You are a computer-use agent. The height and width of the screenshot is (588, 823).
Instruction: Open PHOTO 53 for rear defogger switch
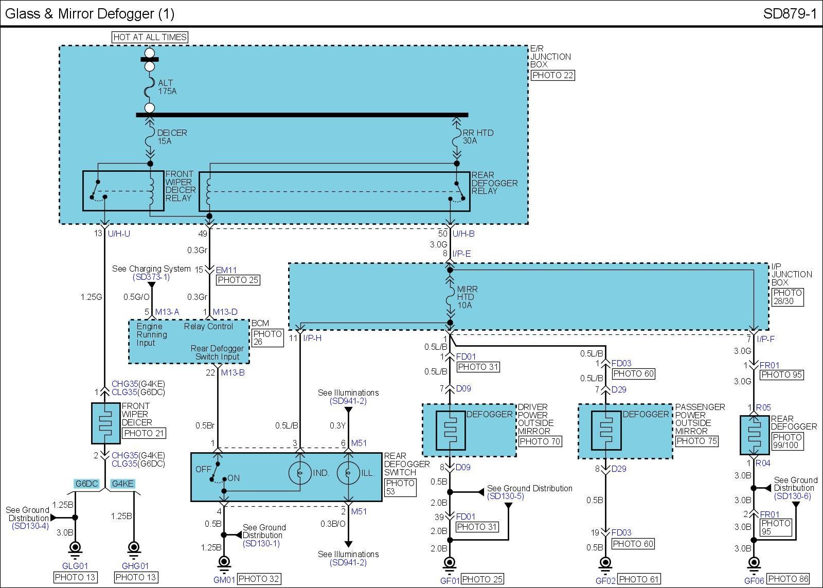400,487
